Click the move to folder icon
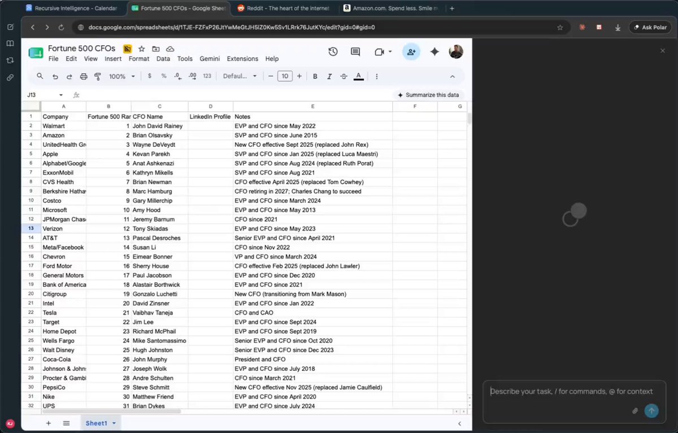 [x=156, y=49]
